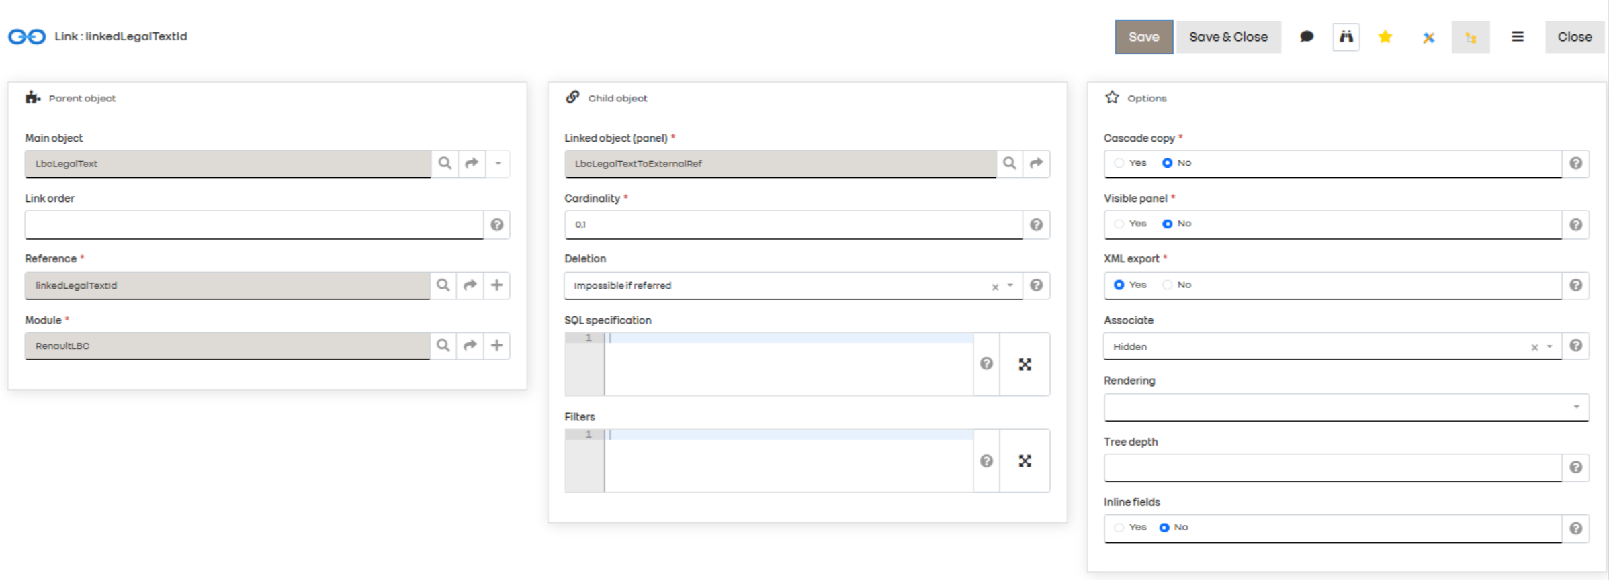Click the Save & Close button
Viewport: 1609px width, 580px height.
pyautogui.click(x=1228, y=37)
